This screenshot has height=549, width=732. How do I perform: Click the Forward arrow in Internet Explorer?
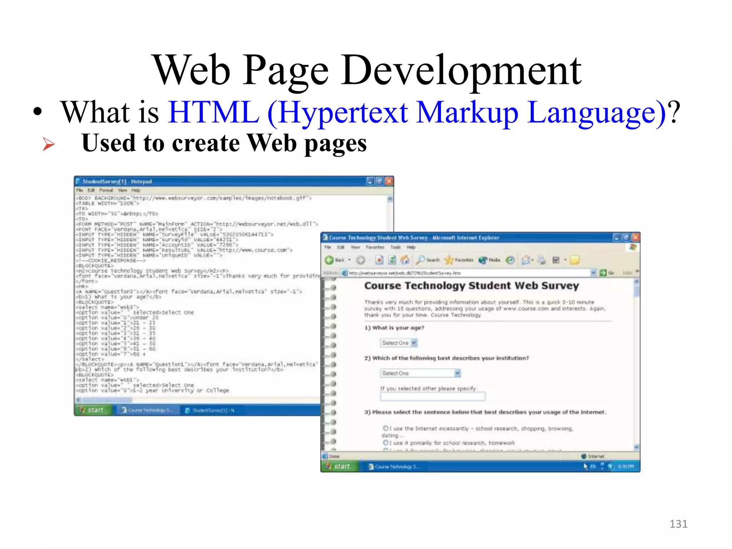(x=361, y=260)
